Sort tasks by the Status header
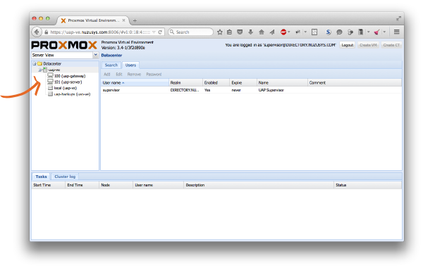Image resolution: width=423 pixels, height=268 pixels. pos(368,185)
